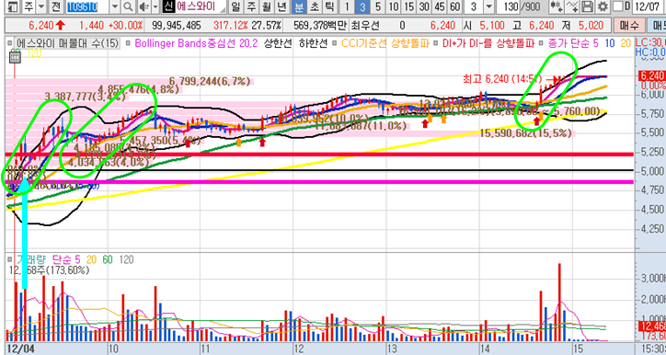Click the 60 minute interval button
Screen dimensions: 666x355
coord(454,6)
